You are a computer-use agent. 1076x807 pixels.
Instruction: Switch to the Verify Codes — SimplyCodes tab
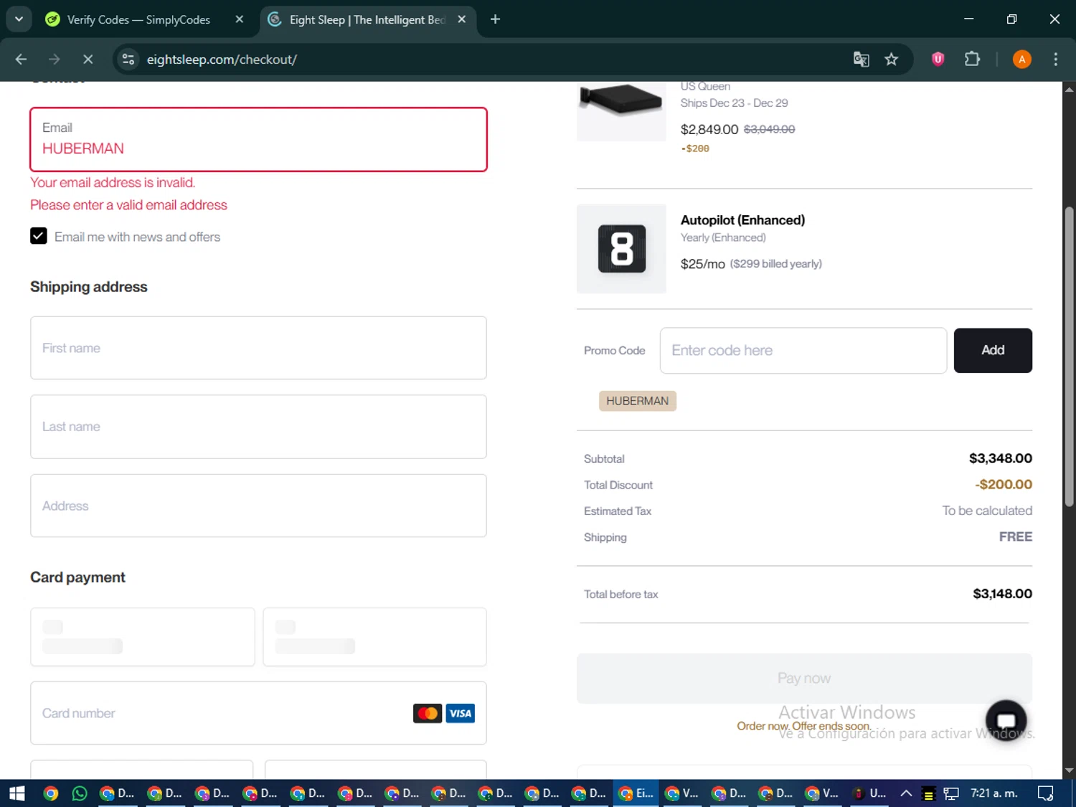[x=138, y=19]
